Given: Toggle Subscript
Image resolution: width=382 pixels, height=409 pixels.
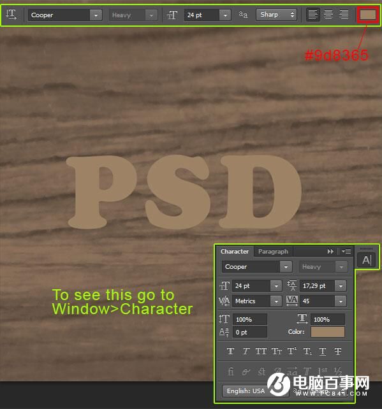Looking at the screenshot, I should [307, 352].
